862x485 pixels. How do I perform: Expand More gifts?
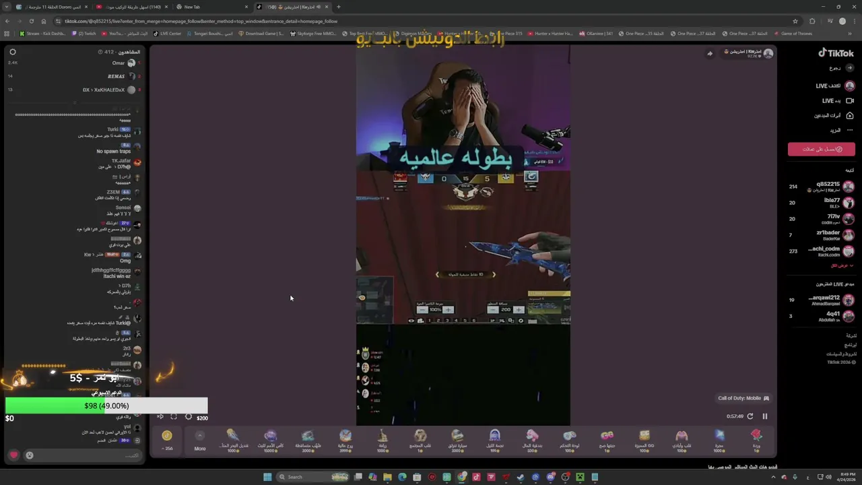[200, 441]
